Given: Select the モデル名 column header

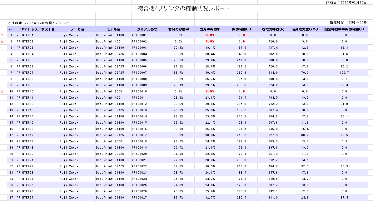Looking at the screenshot, I should point(113,29).
